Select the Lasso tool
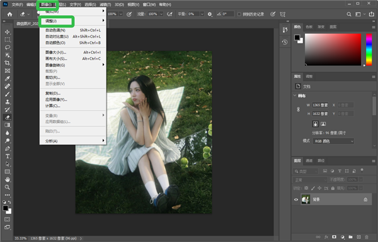378x242 pixels. click(x=7, y=47)
